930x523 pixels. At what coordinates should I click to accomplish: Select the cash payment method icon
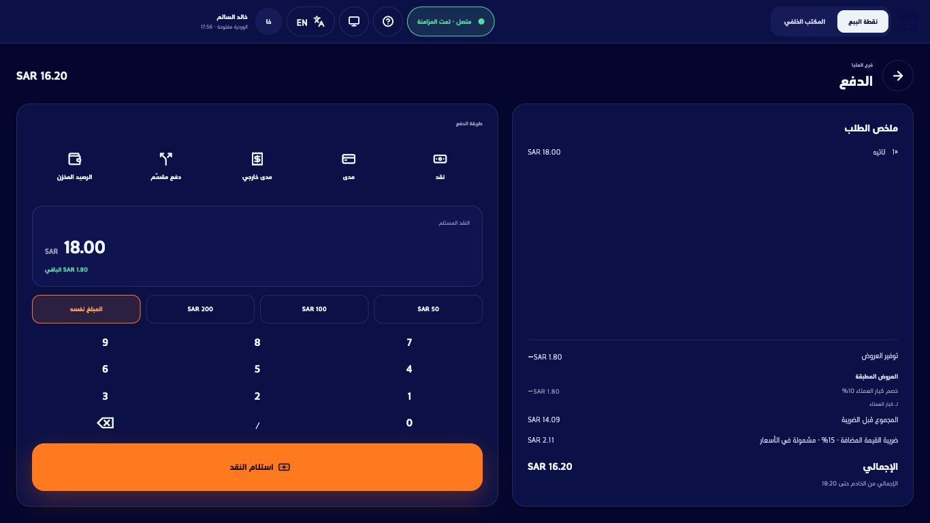tap(440, 159)
